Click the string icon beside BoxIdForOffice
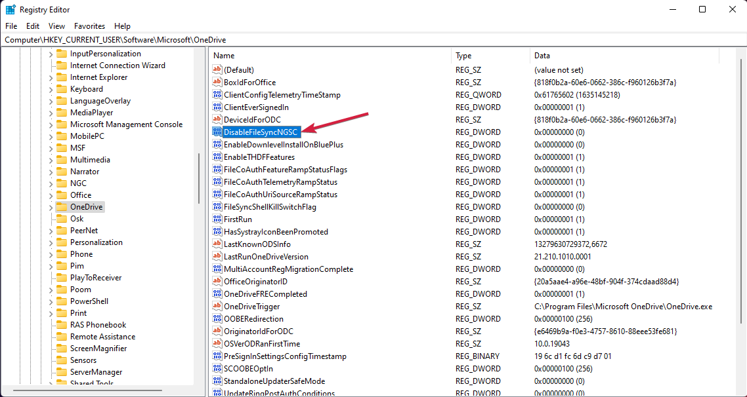 217,83
